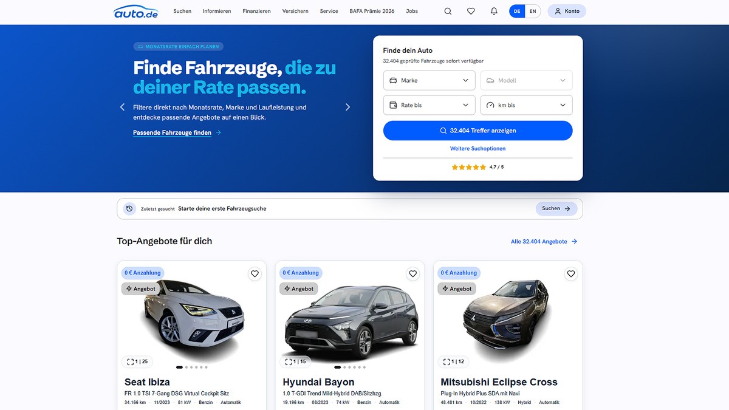This screenshot has height=410, width=729.
Task: Click the Top-Angebote für dich heading
Action: pos(165,241)
